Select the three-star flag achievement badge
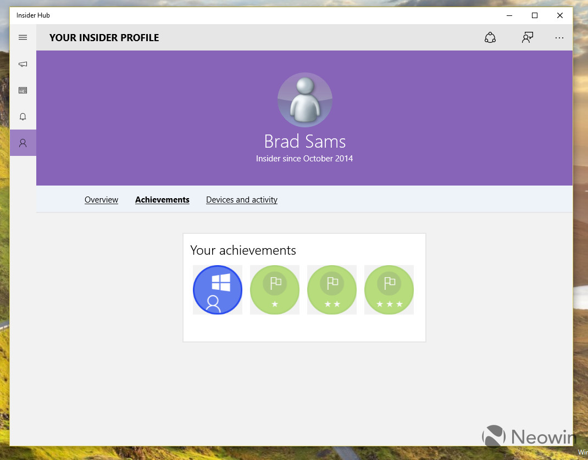Viewport: 588px width, 460px height. (389, 290)
